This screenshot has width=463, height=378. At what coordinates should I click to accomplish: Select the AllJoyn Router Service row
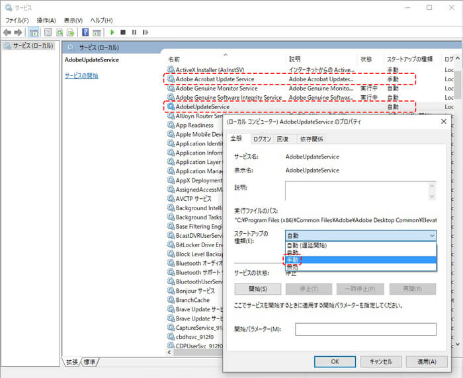pos(195,116)
